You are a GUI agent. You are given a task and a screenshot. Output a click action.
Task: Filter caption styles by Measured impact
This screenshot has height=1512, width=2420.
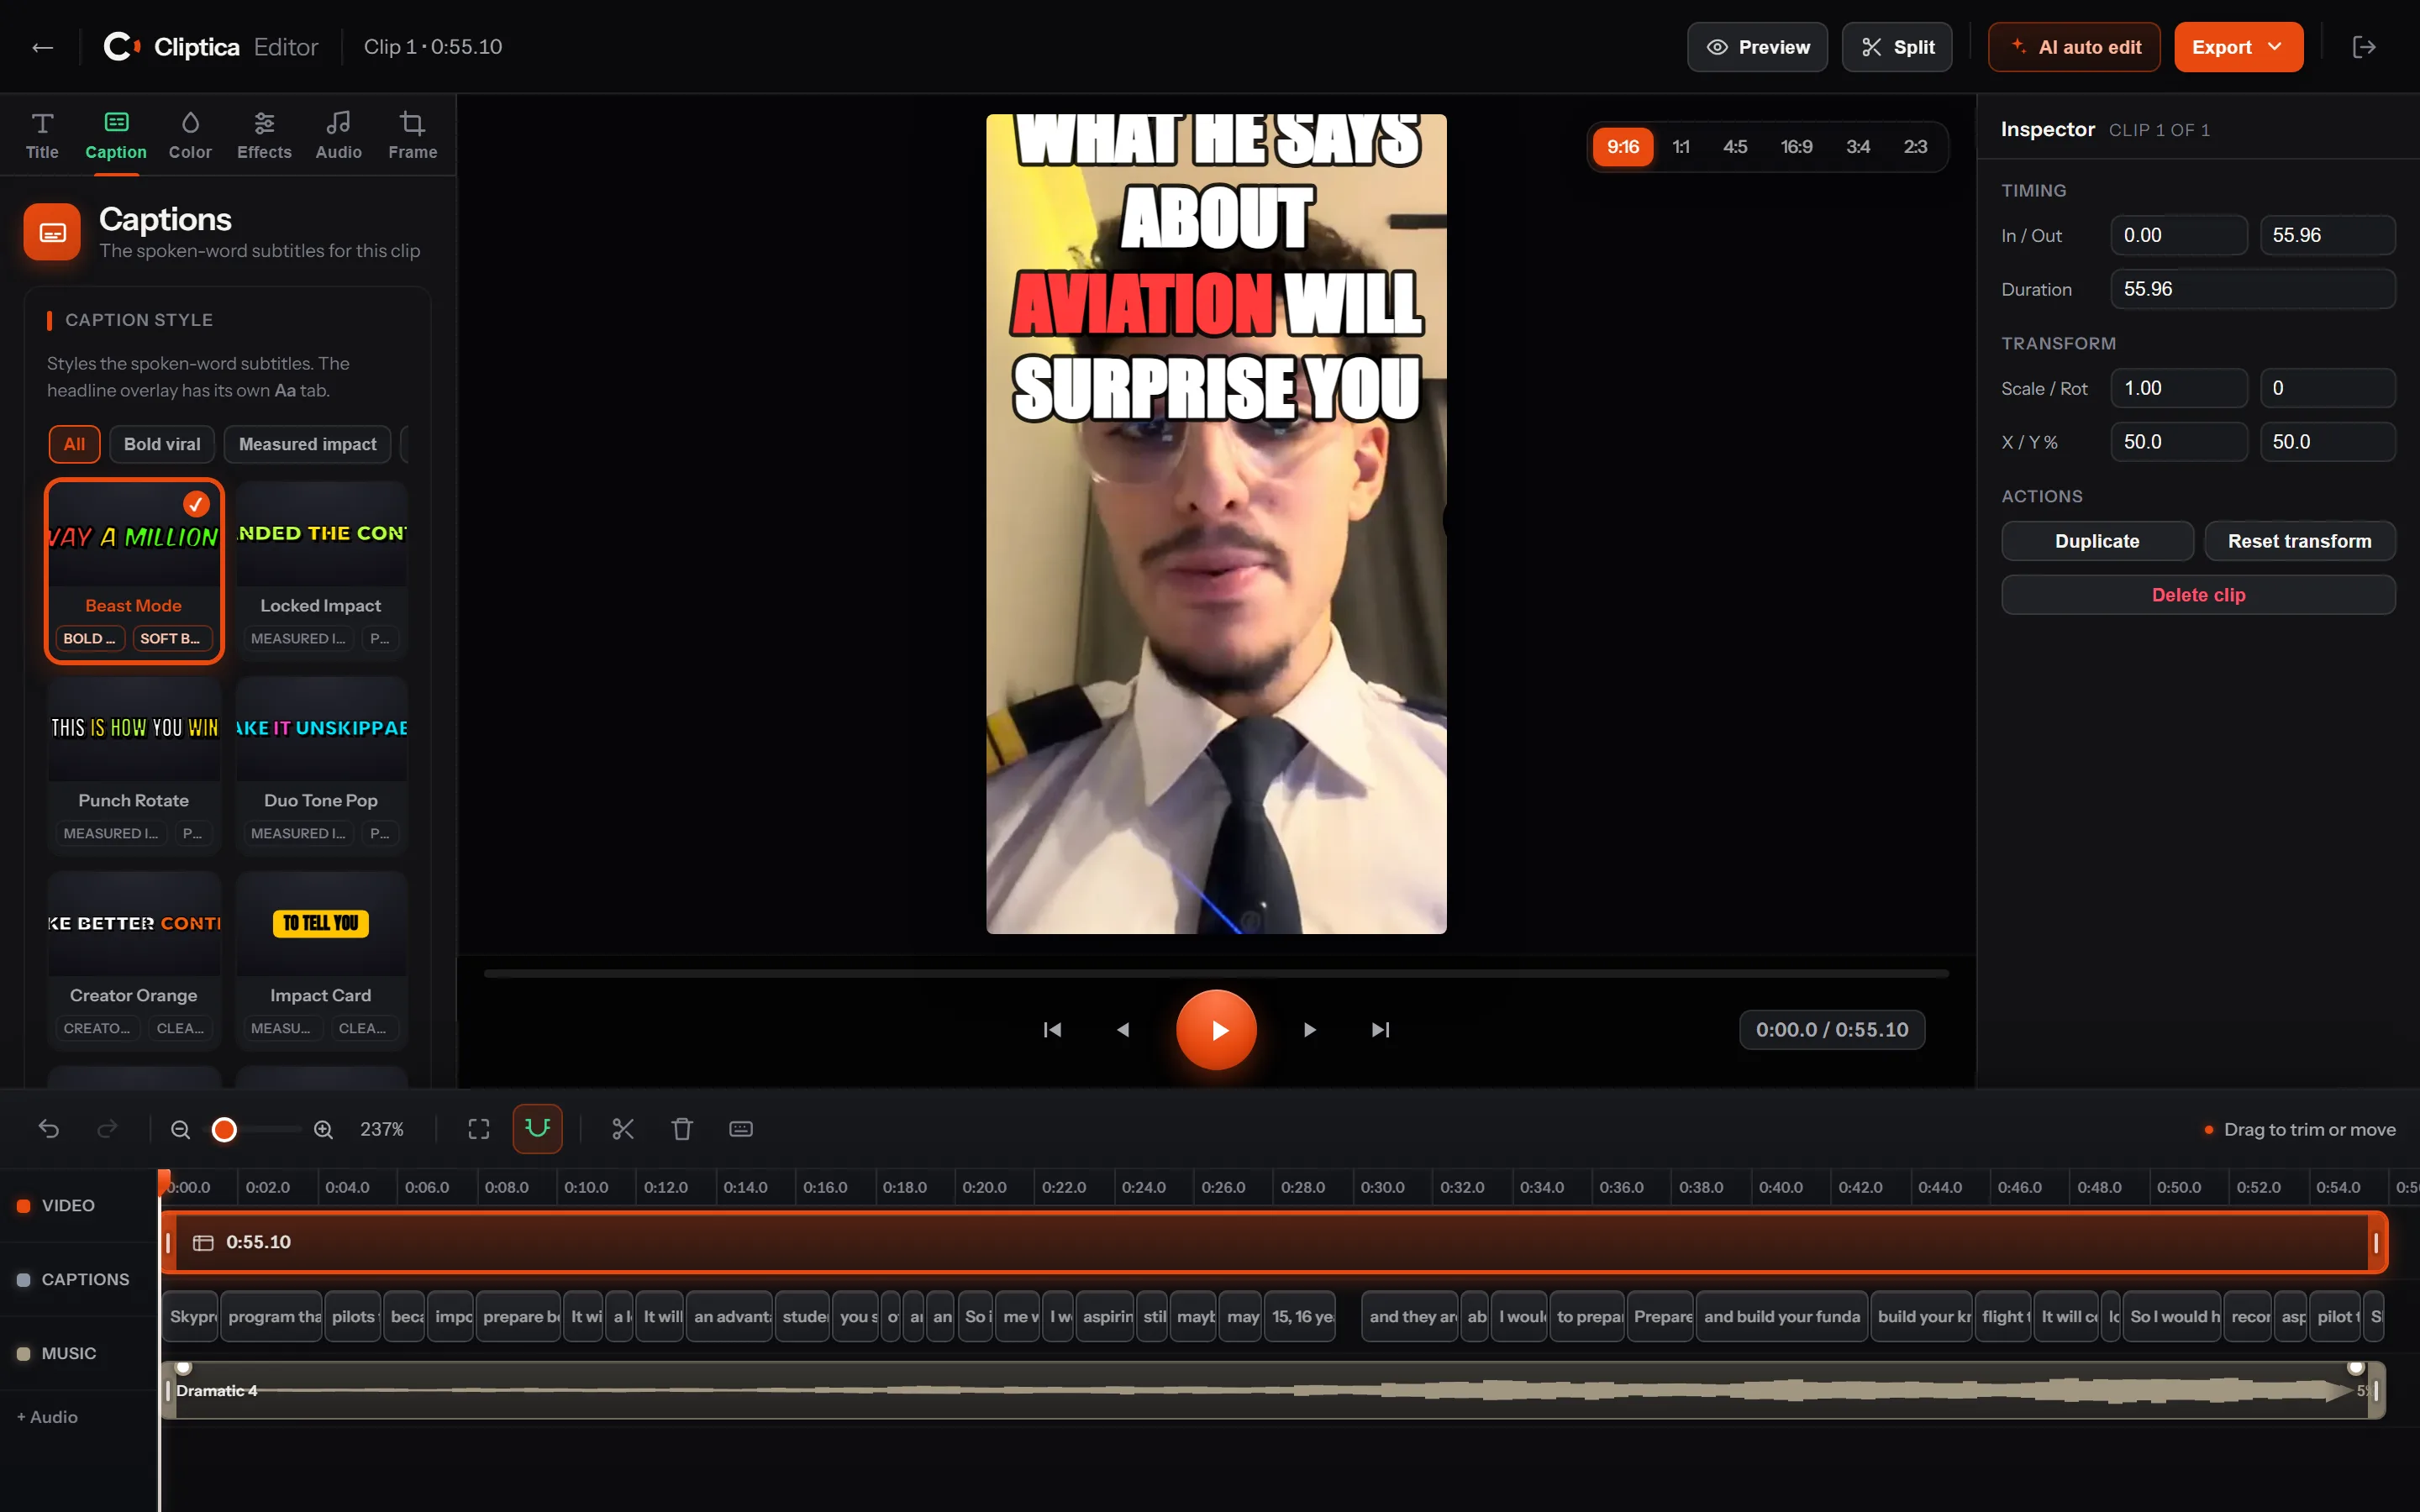[x=308, y=444]
